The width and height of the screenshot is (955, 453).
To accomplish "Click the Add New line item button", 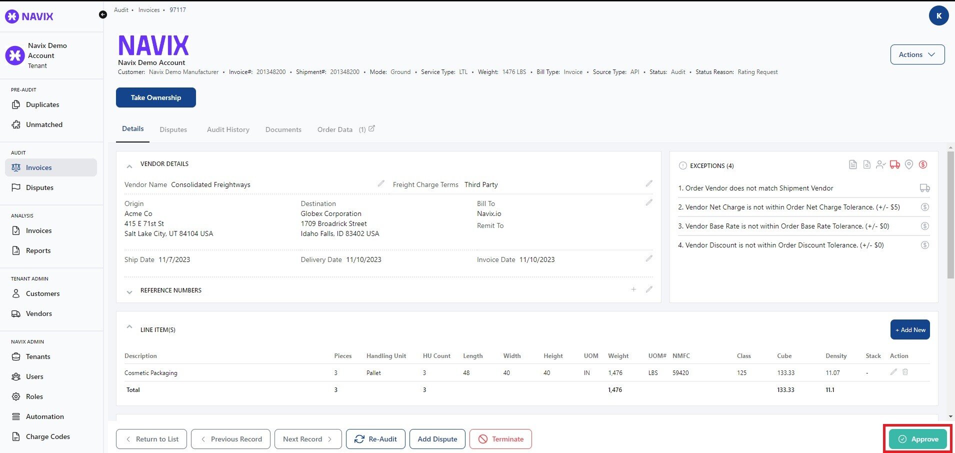I will 910,329.
